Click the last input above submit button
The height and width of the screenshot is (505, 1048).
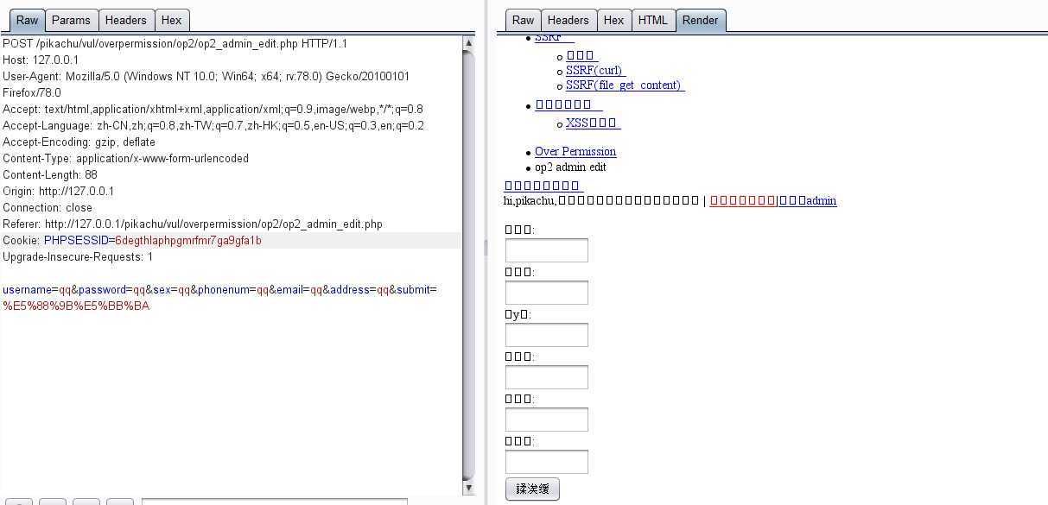pyautogui.click(x=547, y=462)
